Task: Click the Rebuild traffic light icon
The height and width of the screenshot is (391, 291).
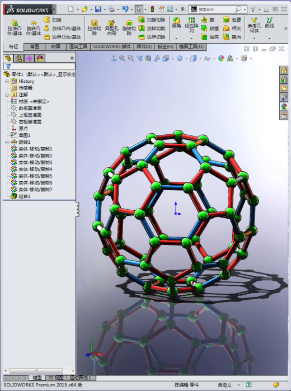Action: click(152, 9)
